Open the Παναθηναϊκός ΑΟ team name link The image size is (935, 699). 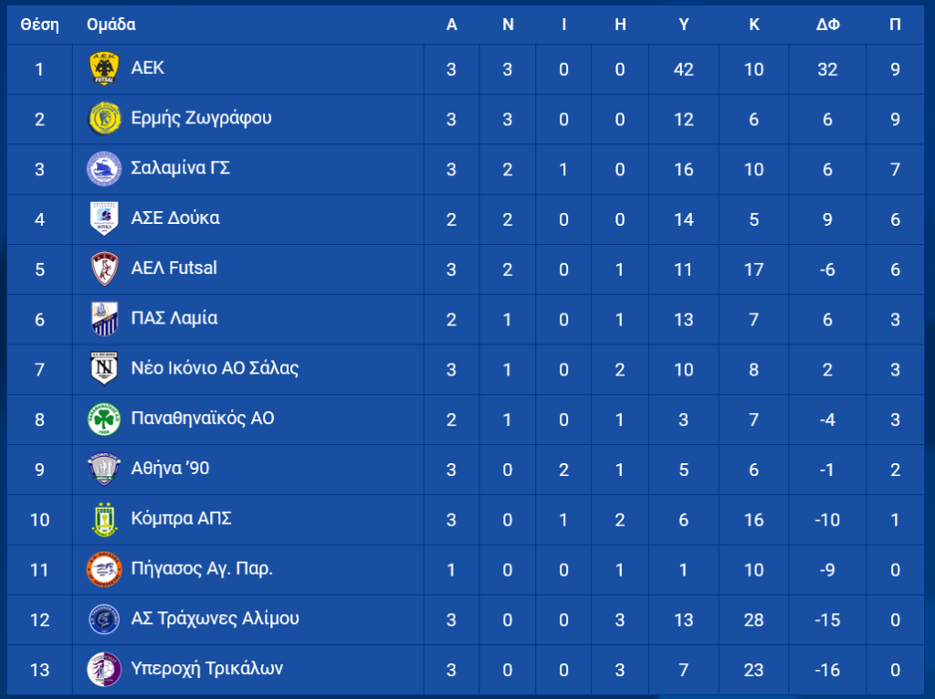[x=203, y=418]
